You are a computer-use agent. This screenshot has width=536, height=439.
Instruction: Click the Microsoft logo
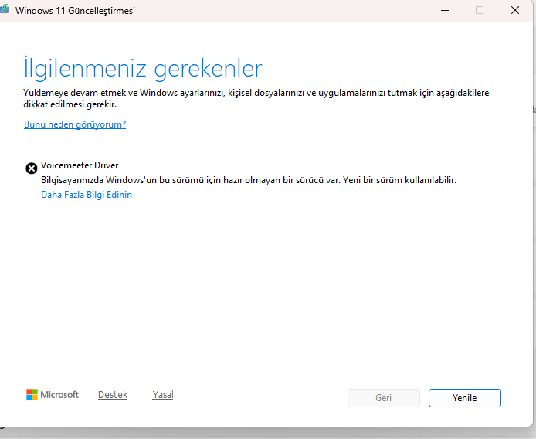pyautogui.click(x=53, y=394)
